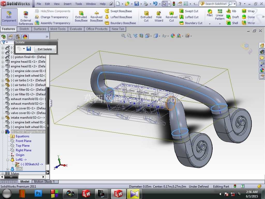
Task: Click the Search SolidWorks input field
Action: pos(216,4)
